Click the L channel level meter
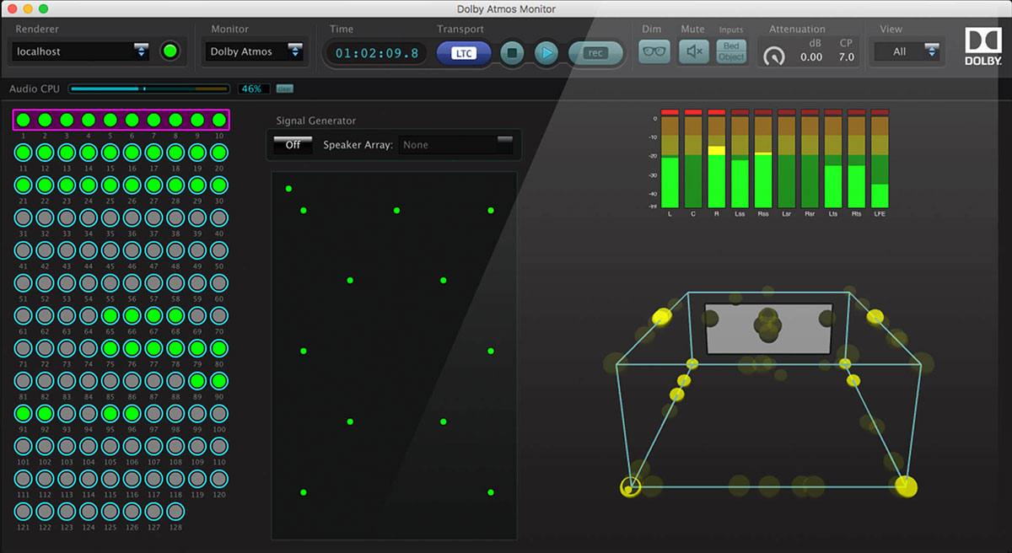Viewport: 1012px width, 553px height. tap(670, 158)
